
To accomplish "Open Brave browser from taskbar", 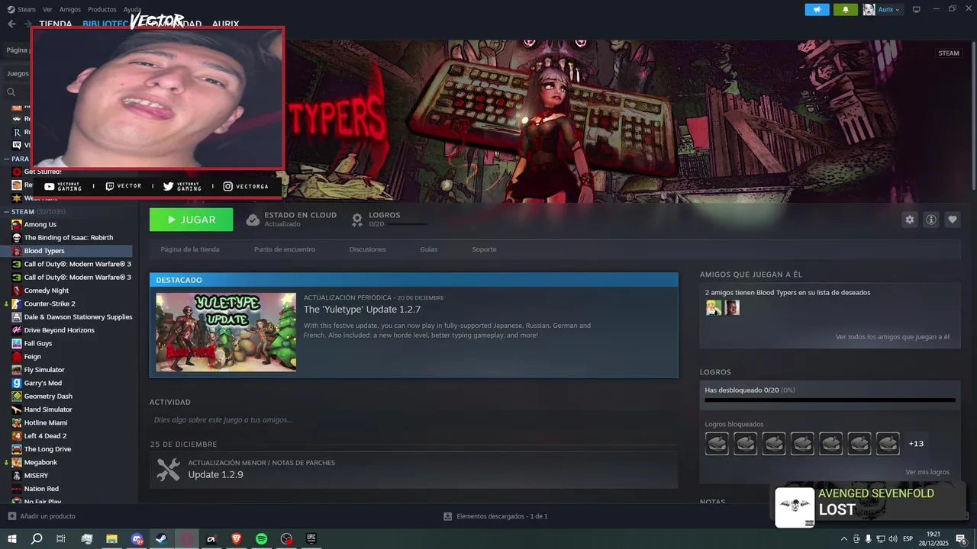I will (236, 539).
